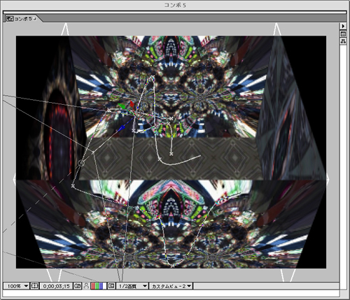The height and width of the screenshot is (300, 350).
Task: Select the コンポ 5 tab
Action: (x=22, y=19)
